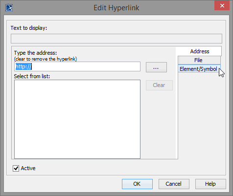Switch to the Element/Symbol tab
This screenshot has height=196, width=233.
pyautogui.click(x=199, y=69)
